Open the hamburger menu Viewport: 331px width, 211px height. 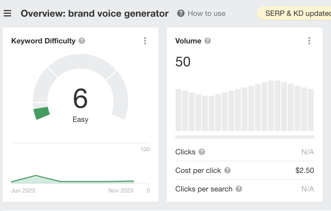pyautogui.click(x=7, y=13)
